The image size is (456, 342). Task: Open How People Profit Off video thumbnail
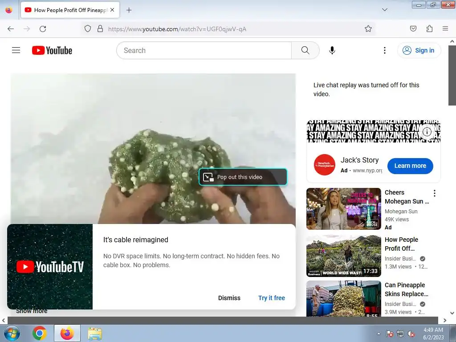pyautogui.click(x=343, y=256)
